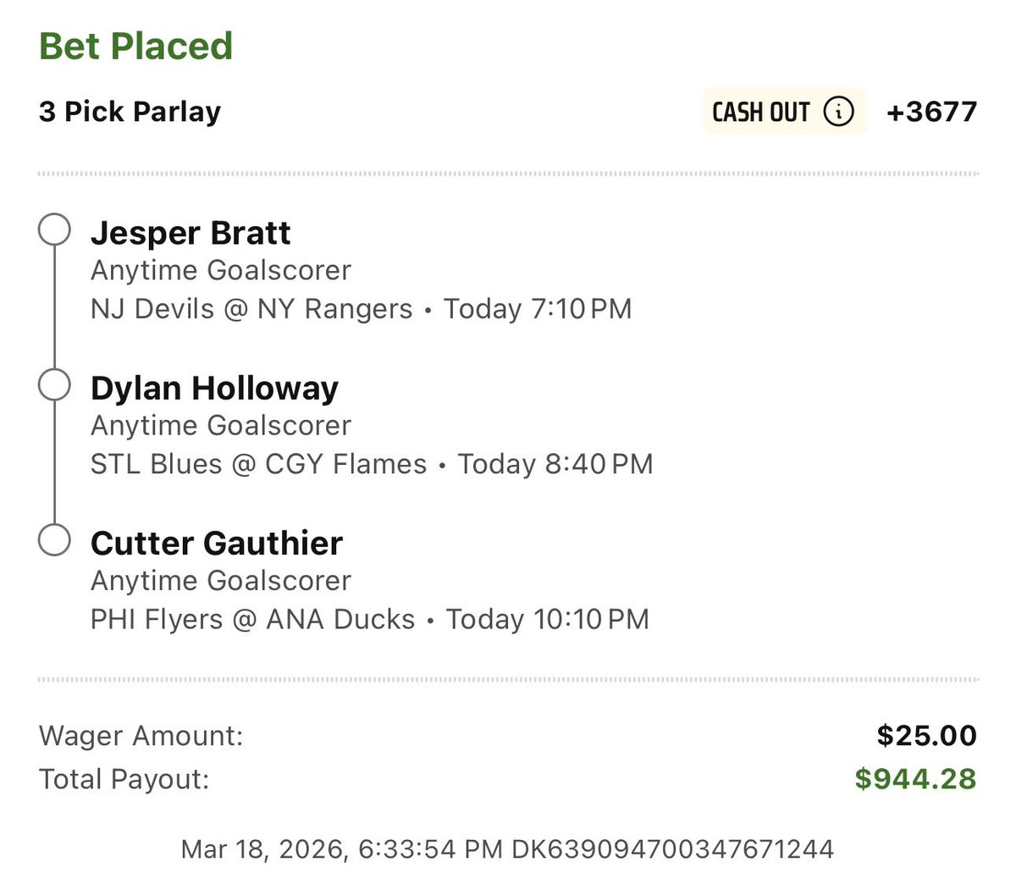Click the DK bet ID number
Screen dimensions: 1016x873
pyautogui.click(x=673, y=848)
